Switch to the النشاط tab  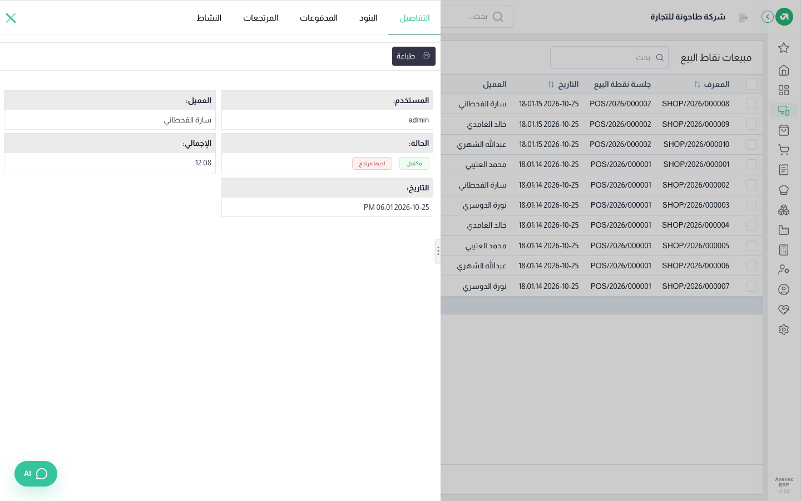click(x=209, y=18)
